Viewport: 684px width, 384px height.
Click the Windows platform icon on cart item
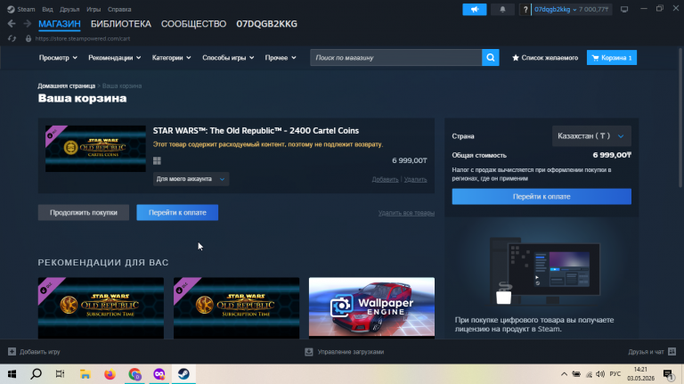[157, 160]
